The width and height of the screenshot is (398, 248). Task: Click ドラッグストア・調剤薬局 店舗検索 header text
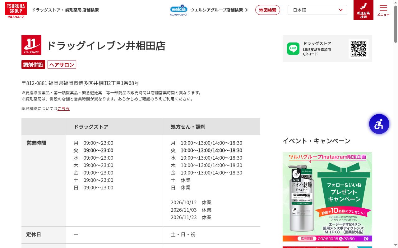coord(65,10)
